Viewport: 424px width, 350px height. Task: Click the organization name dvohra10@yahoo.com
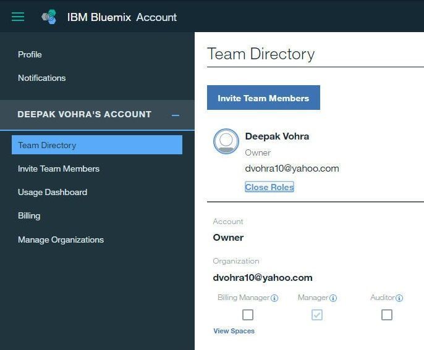click(263, 278)
